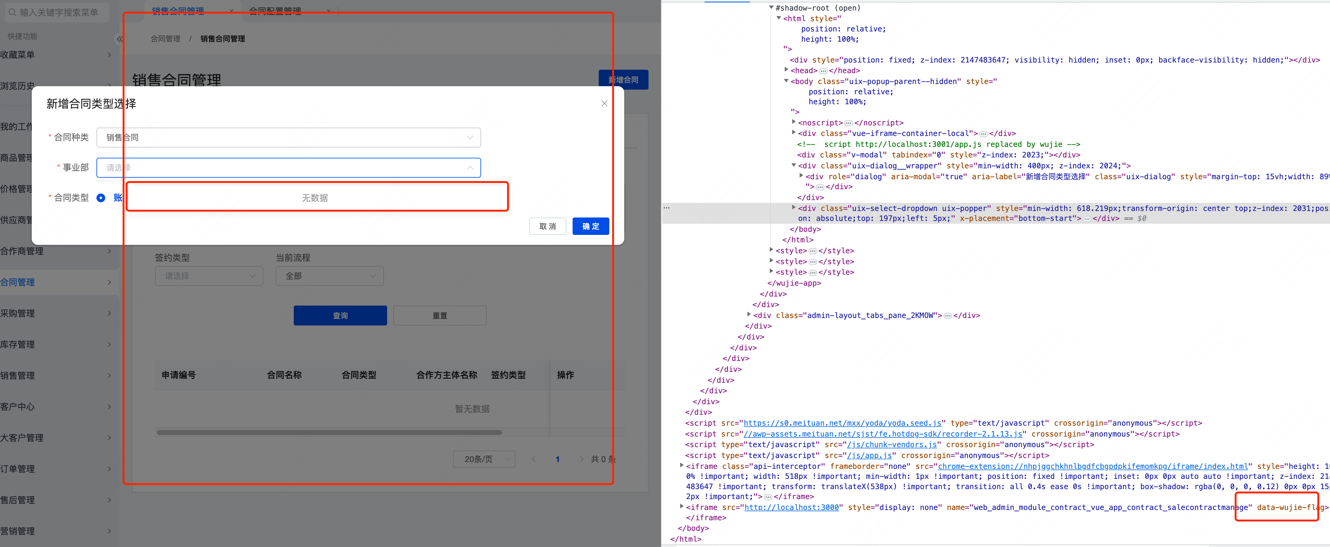The height and width of the screenshot is (547, 1330).
Task: Open the 合同种类 dropdown showing 销售合同
Action: point(469,137)
